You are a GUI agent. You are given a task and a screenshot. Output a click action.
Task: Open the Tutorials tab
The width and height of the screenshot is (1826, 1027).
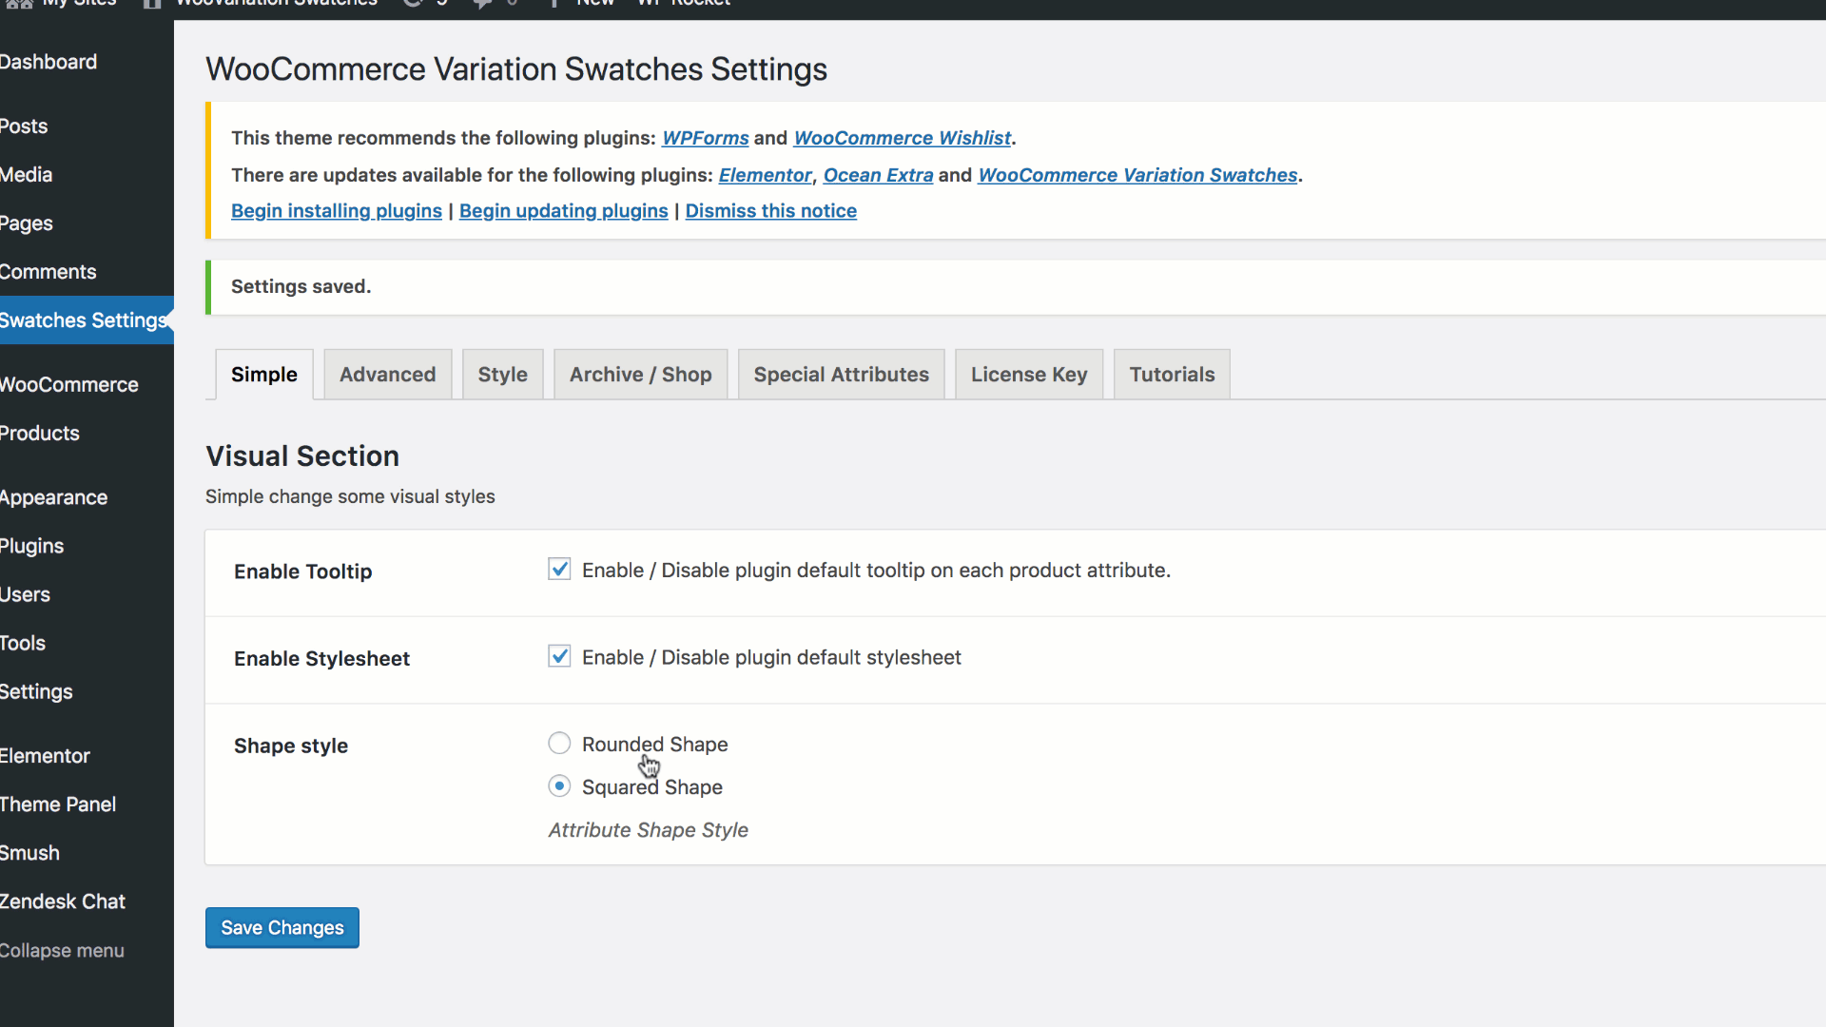point(1172,375)
